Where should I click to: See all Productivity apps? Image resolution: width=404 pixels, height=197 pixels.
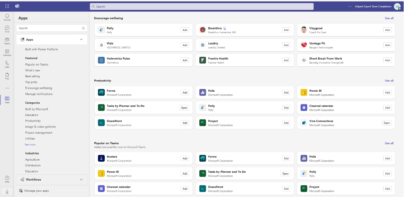point(389,81)
